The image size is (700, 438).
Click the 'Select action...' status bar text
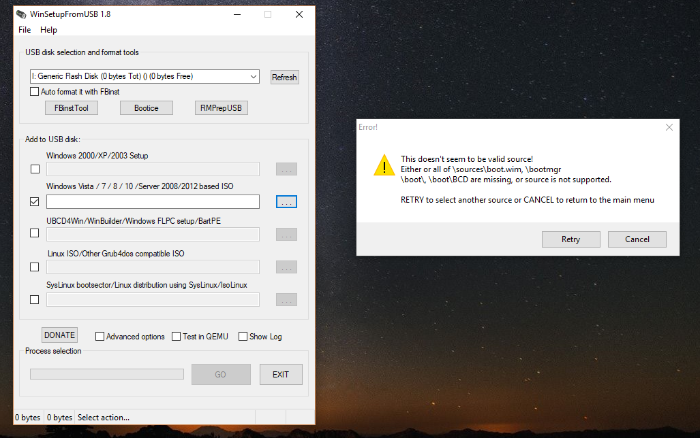tap(104, 418)
